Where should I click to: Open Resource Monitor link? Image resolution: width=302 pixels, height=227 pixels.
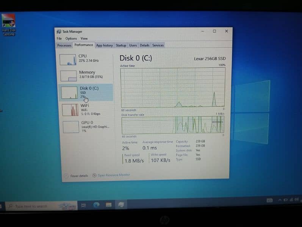pyautogui.click(x=114, y=175)
